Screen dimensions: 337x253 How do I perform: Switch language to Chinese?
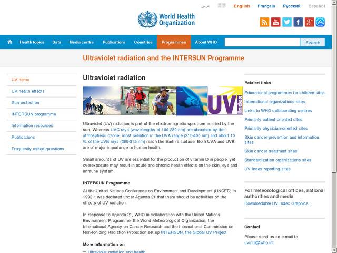222,6
